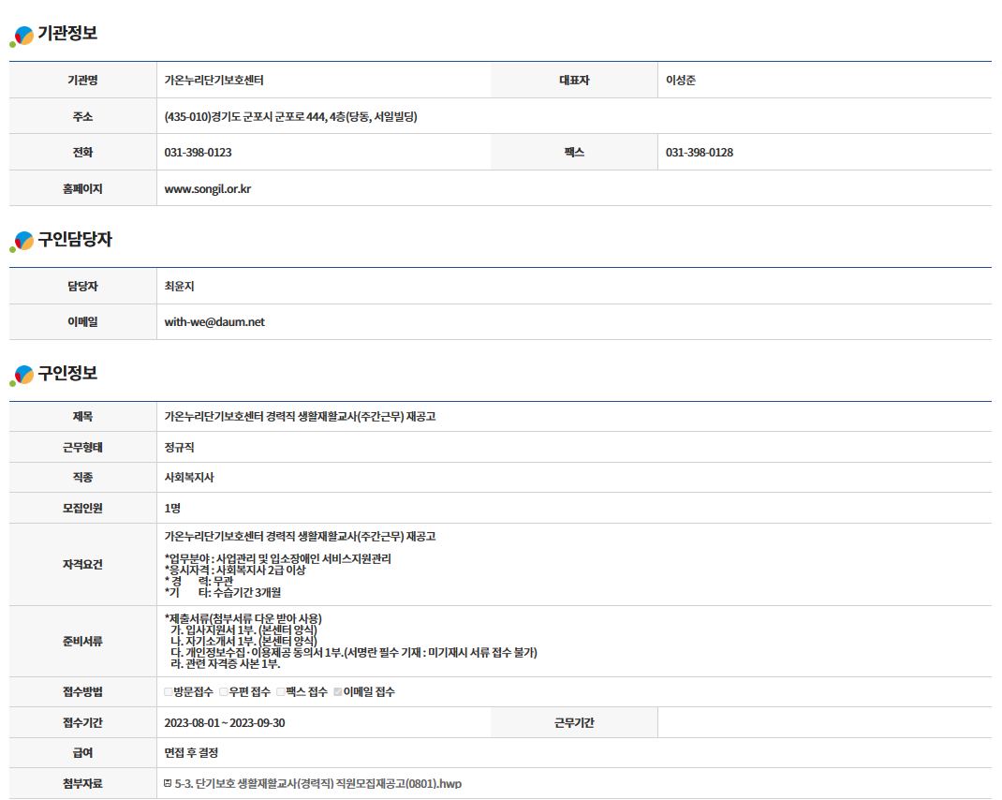Click the phone number 031-398-0123
Screen dimensions: 1002x800
coord(198,153)
